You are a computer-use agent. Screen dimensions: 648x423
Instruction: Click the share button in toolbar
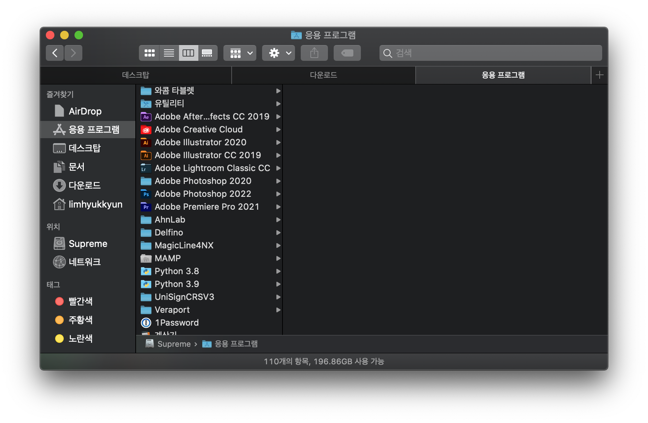pos(314,53)
